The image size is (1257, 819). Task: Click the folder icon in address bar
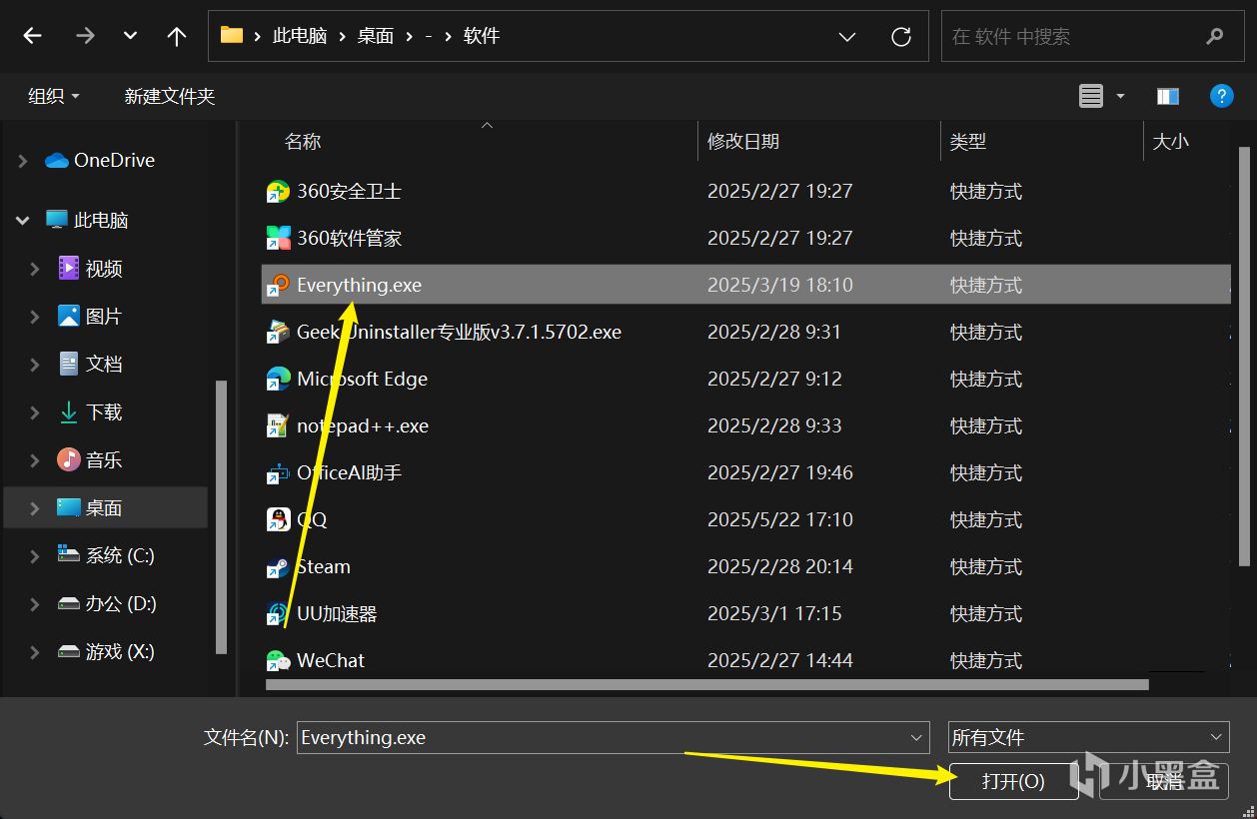[x=232, y=36]
